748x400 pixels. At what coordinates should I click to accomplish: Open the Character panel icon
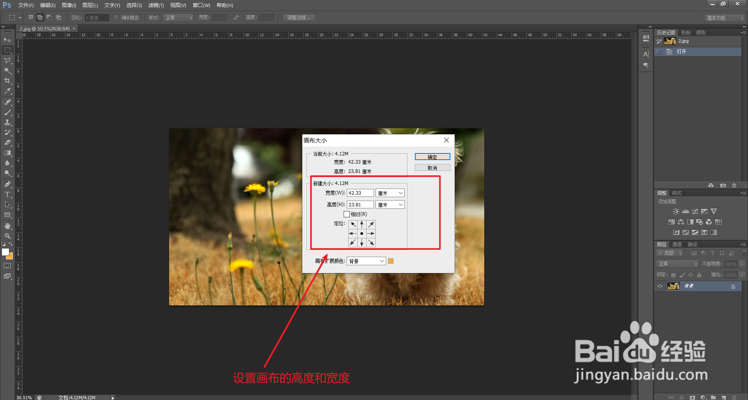646,54
